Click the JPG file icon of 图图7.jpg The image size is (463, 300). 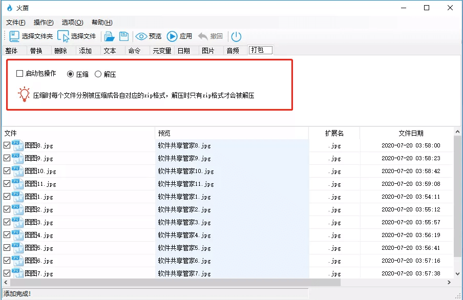pos(18,273)
